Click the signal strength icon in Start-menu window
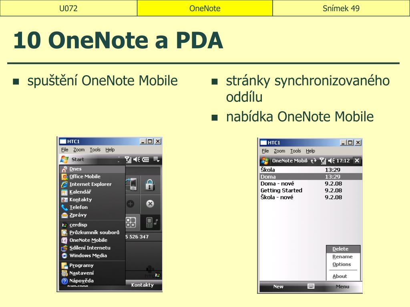This screenshot has width=410, height=307. point(128,159)
